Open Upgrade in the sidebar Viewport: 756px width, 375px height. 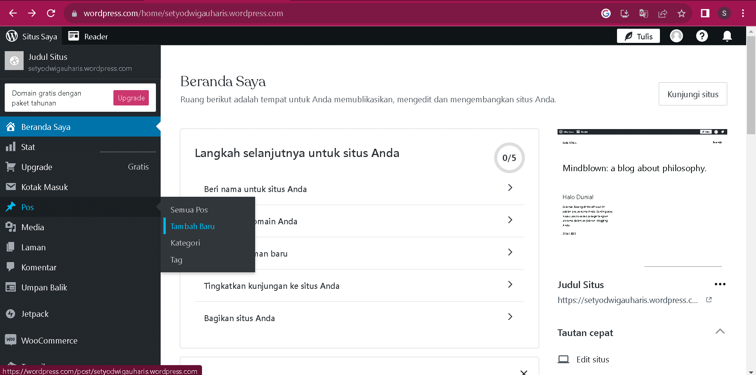click(80, 167)
